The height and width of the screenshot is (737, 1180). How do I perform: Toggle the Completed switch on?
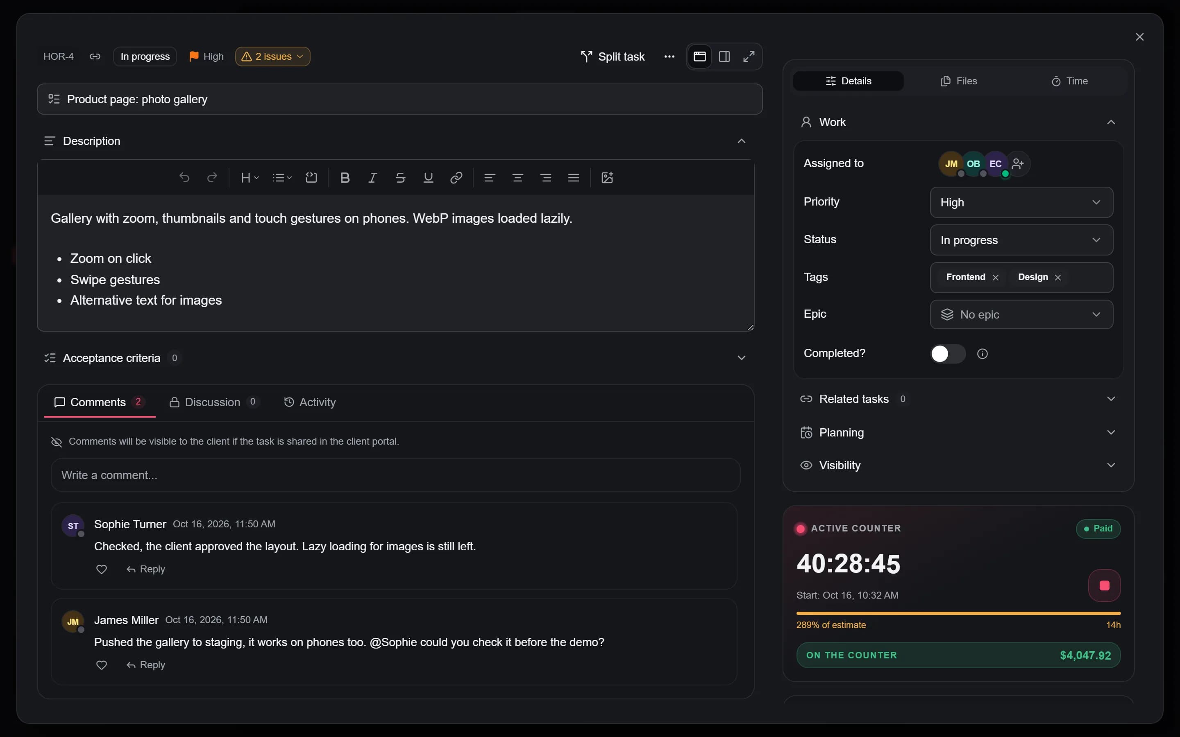948,354
